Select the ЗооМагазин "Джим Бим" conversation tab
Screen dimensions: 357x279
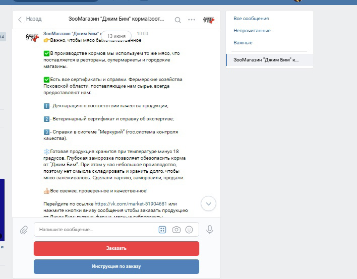pyautogui.click(x=270, y=60)
